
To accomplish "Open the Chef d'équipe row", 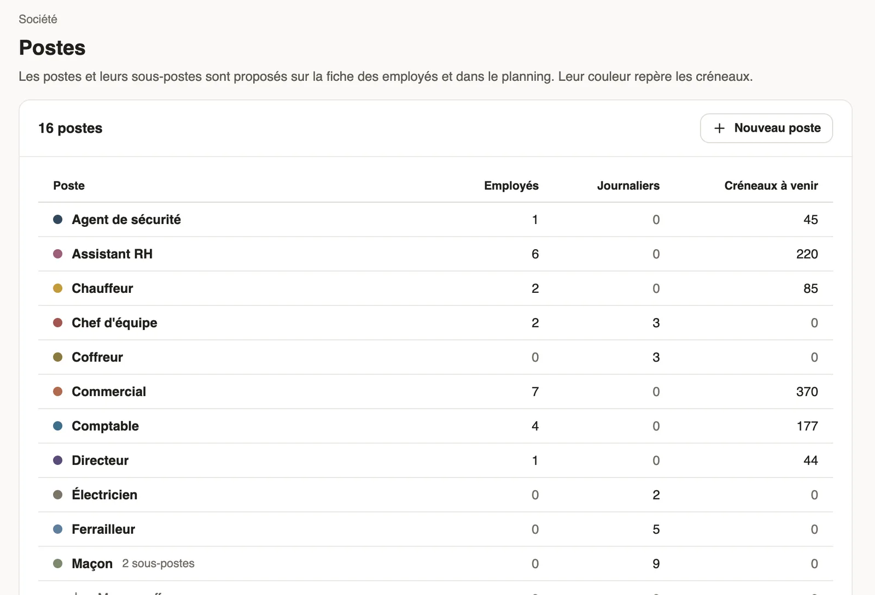I will click(x=435, y=323).
